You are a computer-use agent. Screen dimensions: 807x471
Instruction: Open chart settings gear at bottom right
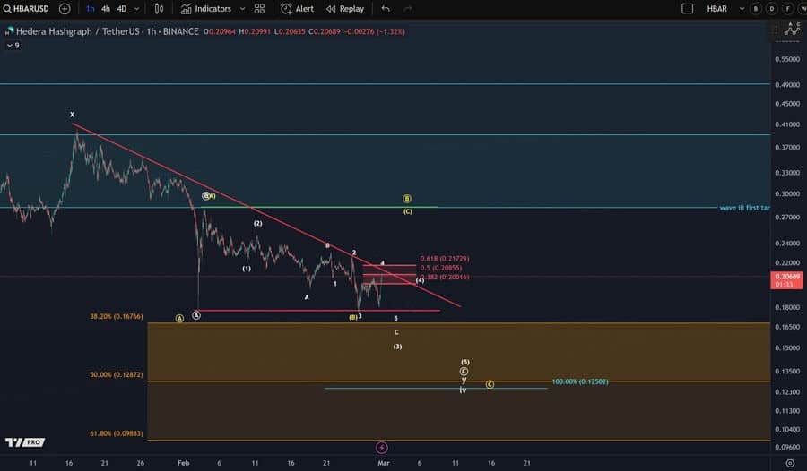click(790, 463)
